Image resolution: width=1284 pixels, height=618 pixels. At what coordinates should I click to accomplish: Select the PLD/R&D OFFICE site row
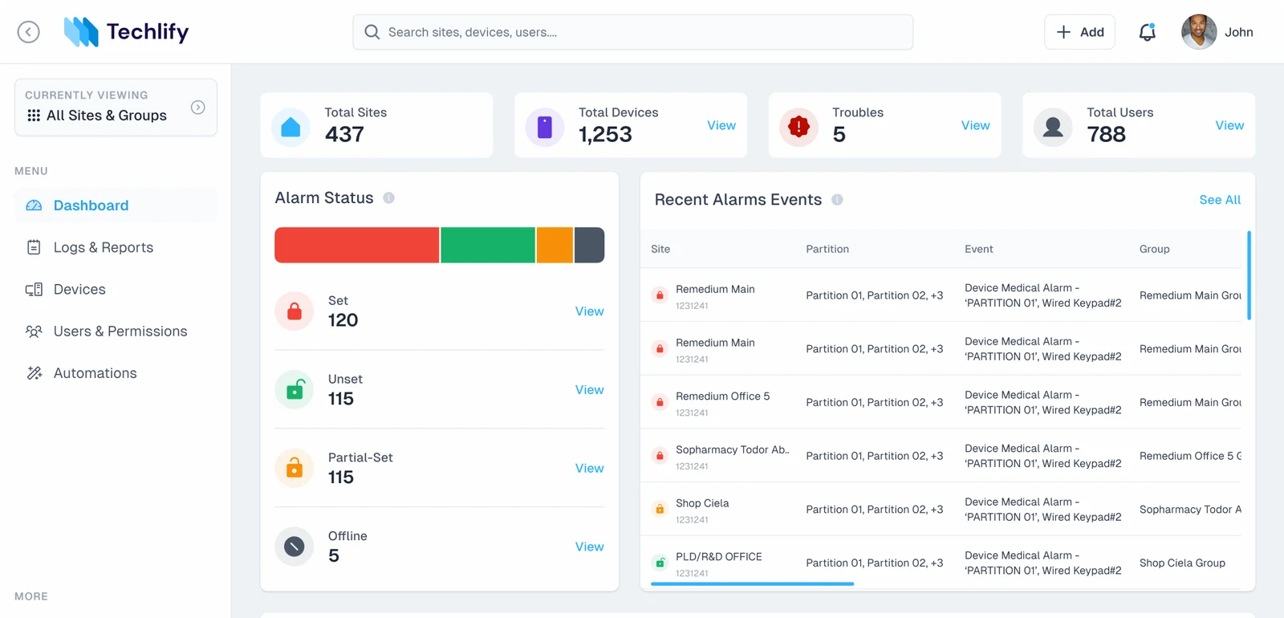[x=941, y=563]
